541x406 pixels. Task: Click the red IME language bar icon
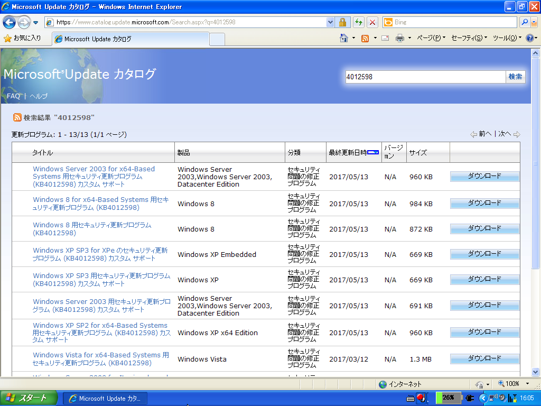(421, 398)
